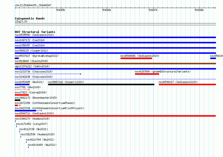Open the esv7791 (Ahn2009) label

(28, 87)
